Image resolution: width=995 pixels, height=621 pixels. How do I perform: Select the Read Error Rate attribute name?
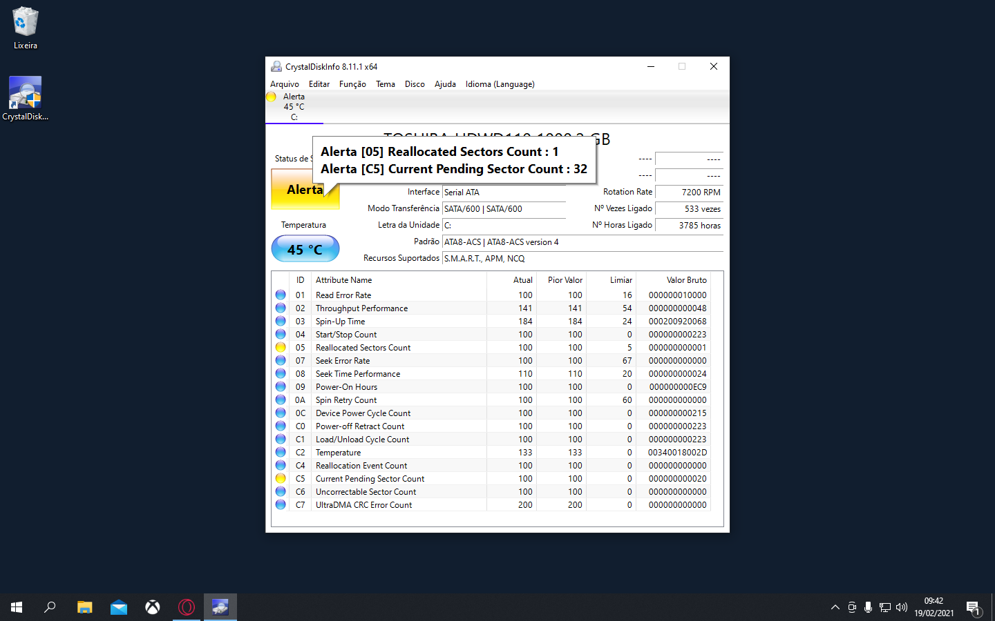(x=343, y=295)
